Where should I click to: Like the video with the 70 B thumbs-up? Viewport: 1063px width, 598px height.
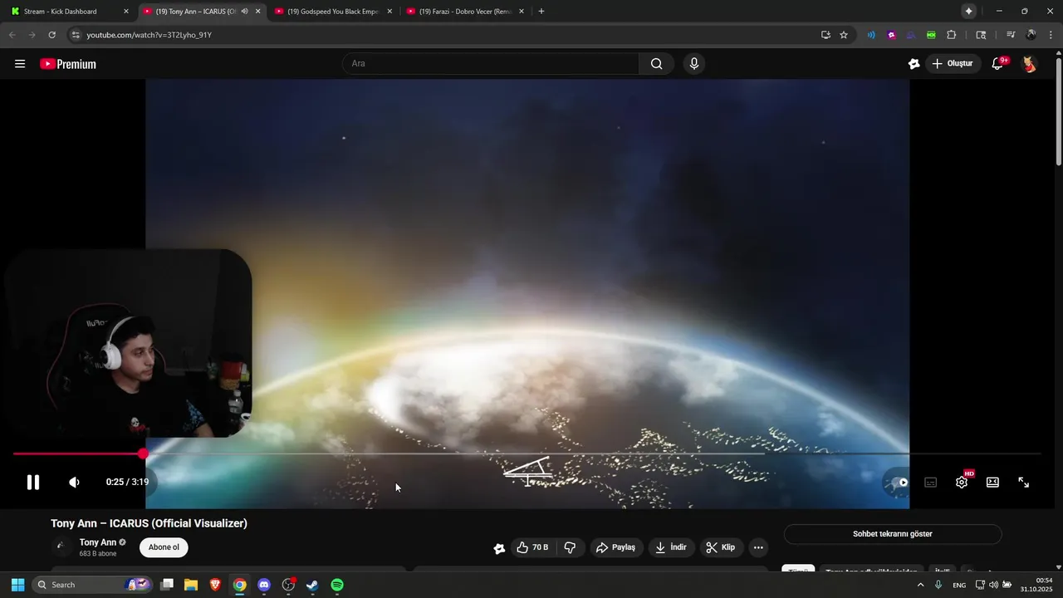coord(531,547)
